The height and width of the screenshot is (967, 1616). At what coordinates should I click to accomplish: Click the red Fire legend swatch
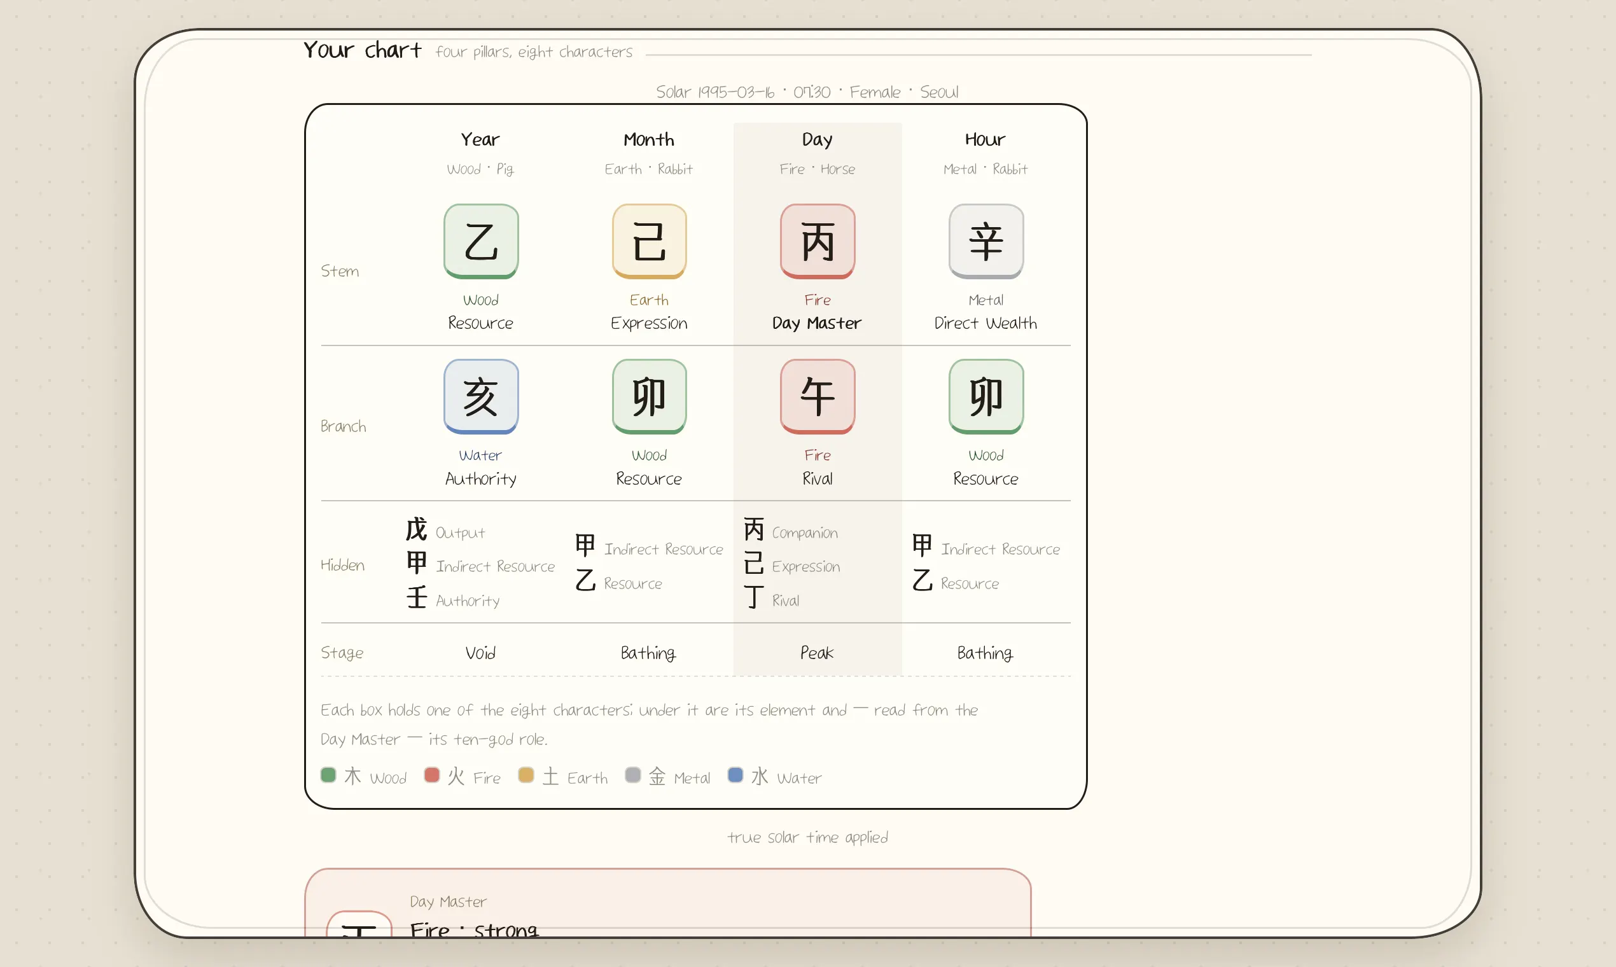tap(431, 775)
